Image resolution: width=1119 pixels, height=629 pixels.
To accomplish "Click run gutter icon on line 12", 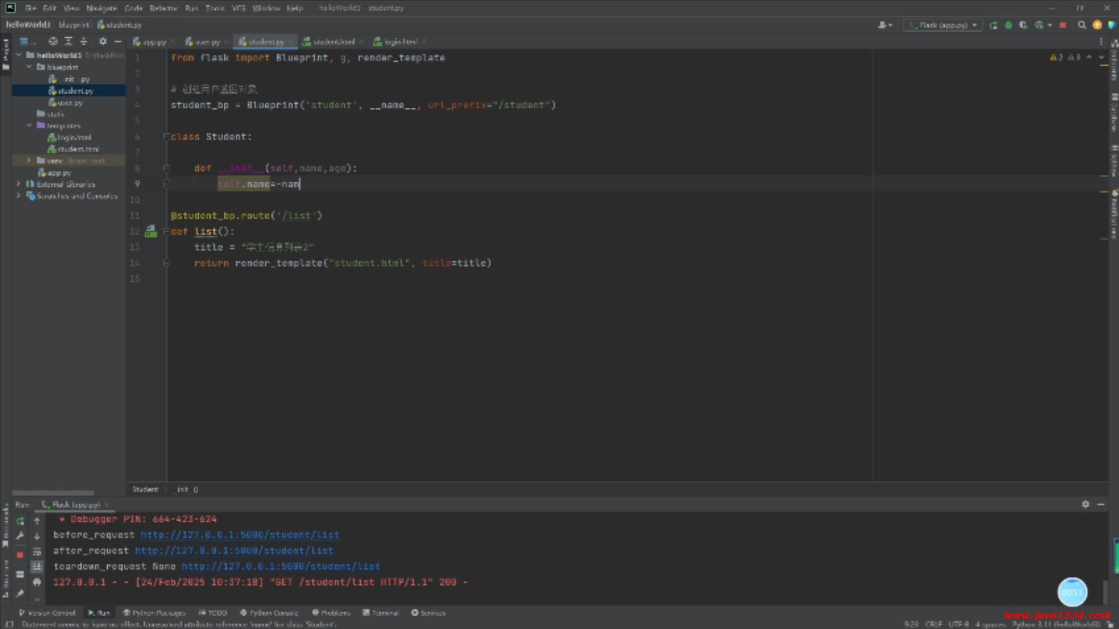I will pos(151,231).
